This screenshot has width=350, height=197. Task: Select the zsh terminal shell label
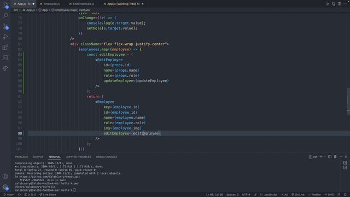tap(313, 157)
